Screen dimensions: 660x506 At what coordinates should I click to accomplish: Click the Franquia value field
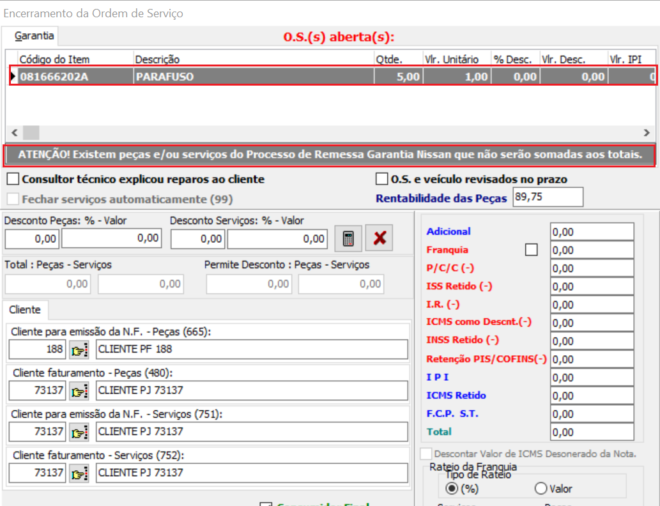coord(592,250)
